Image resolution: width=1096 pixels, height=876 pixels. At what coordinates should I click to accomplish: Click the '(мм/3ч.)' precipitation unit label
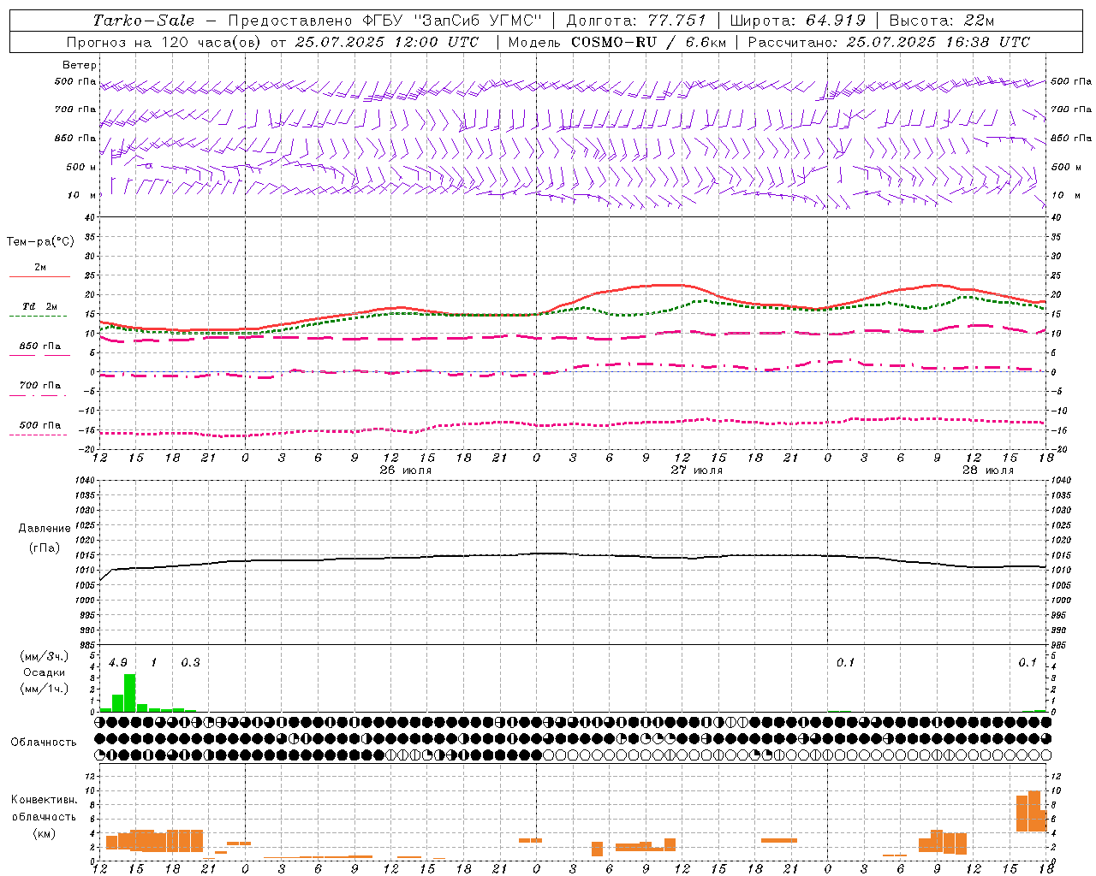pyautogui.click(x=44, y=656)
